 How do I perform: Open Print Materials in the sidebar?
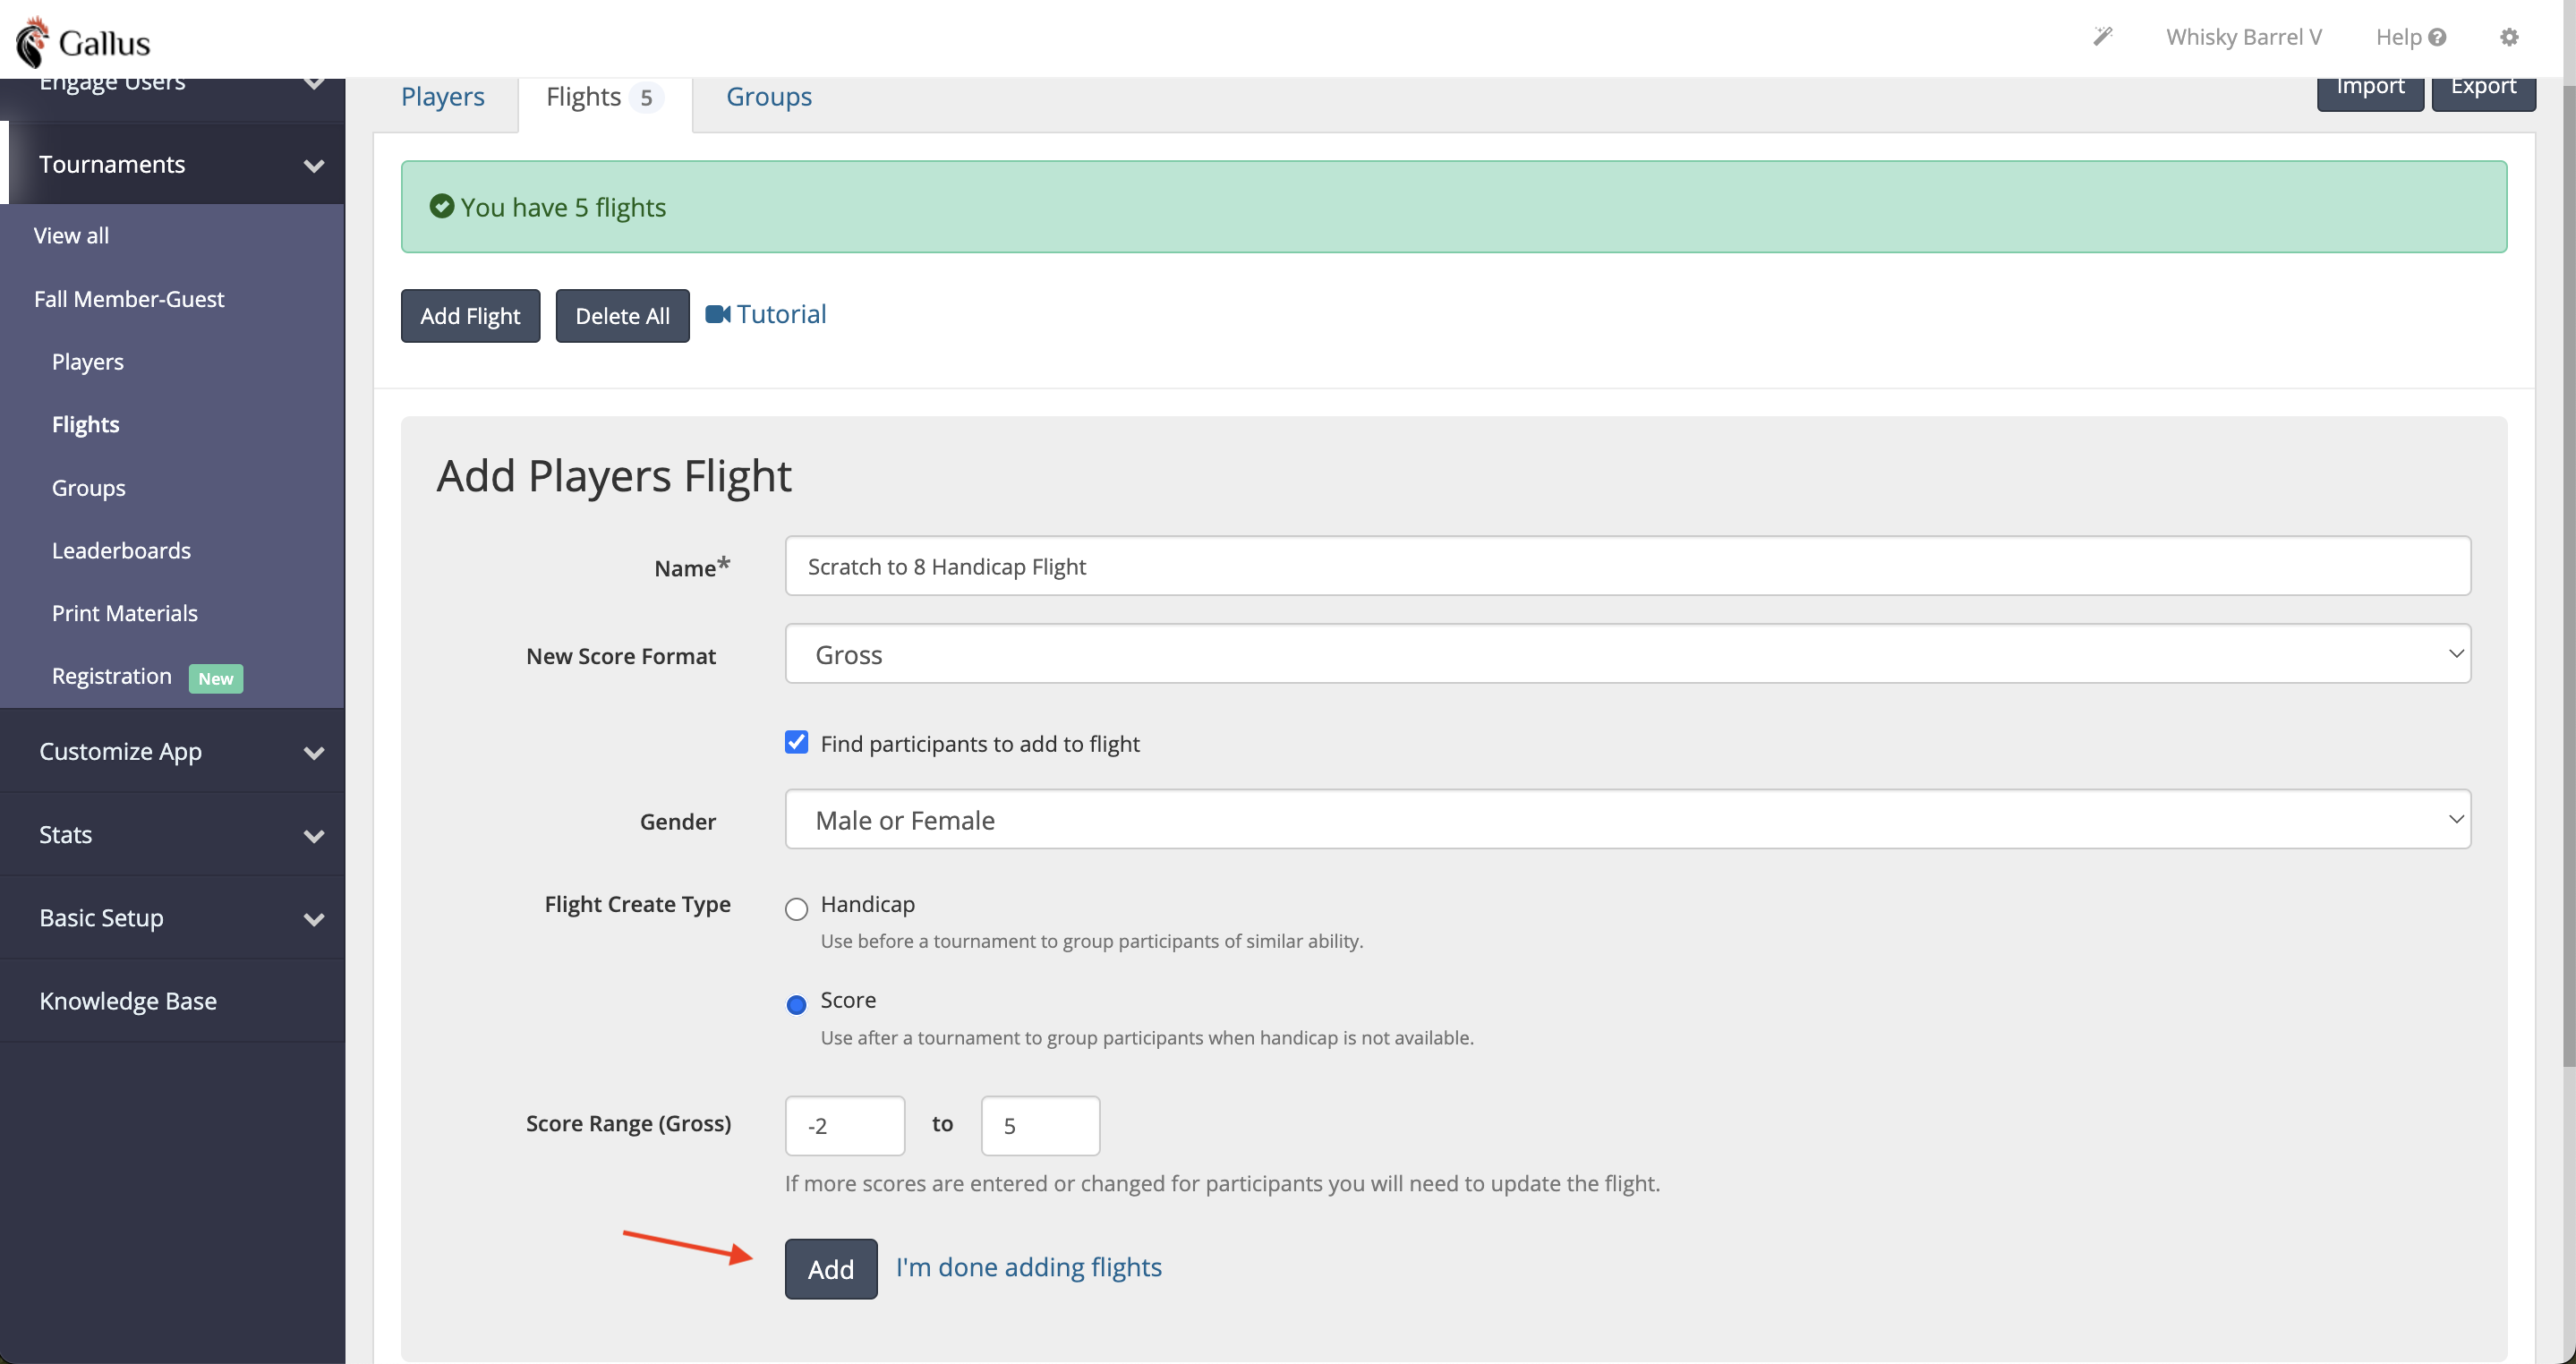pyautogui.click(x=124, y=613)
